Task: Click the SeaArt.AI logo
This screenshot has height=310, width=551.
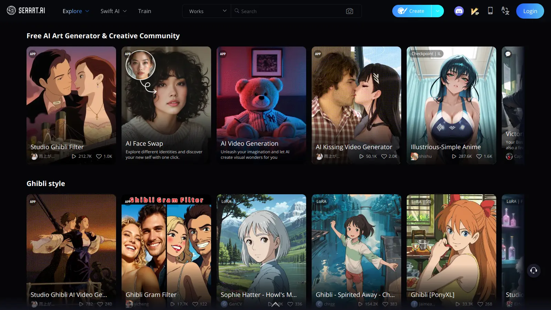Action: (26, 11)
